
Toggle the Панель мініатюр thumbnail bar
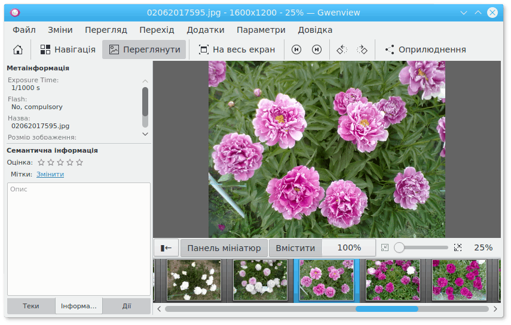(x=224, y=247)
